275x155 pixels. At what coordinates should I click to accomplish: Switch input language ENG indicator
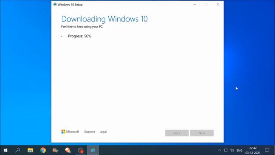tap(239, 150)
